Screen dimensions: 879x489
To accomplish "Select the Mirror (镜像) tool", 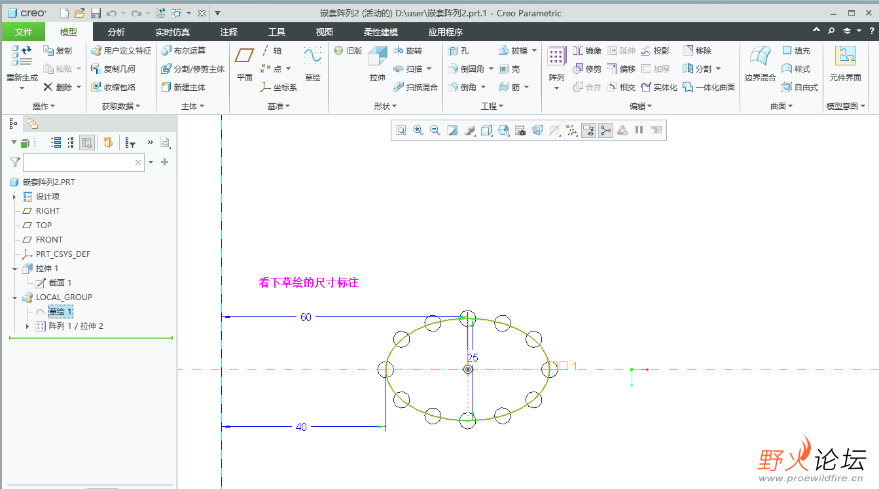I will (587, 50).
